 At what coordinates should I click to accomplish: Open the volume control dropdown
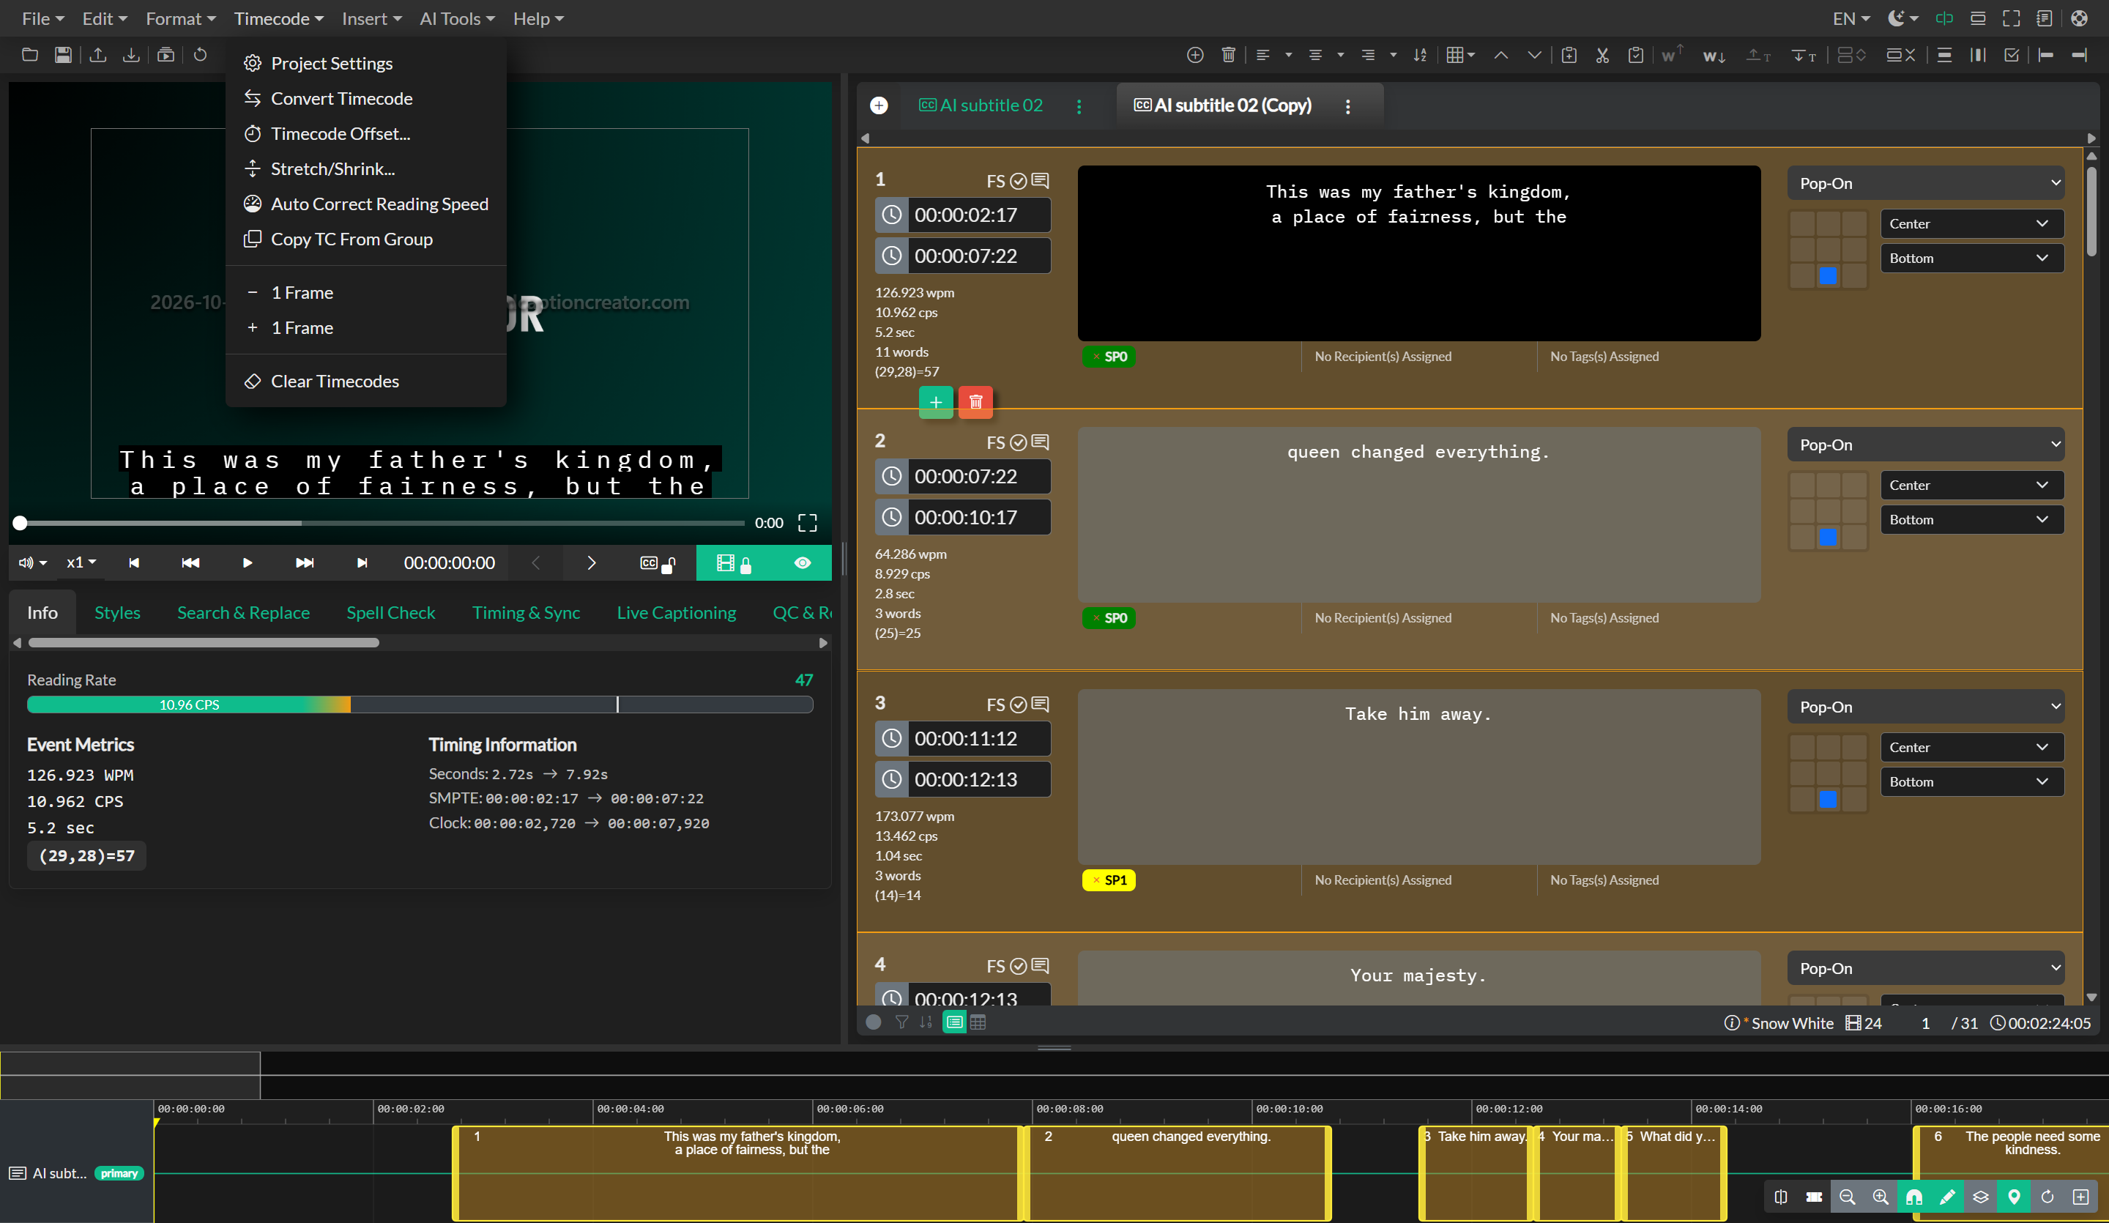coord(33,563)
